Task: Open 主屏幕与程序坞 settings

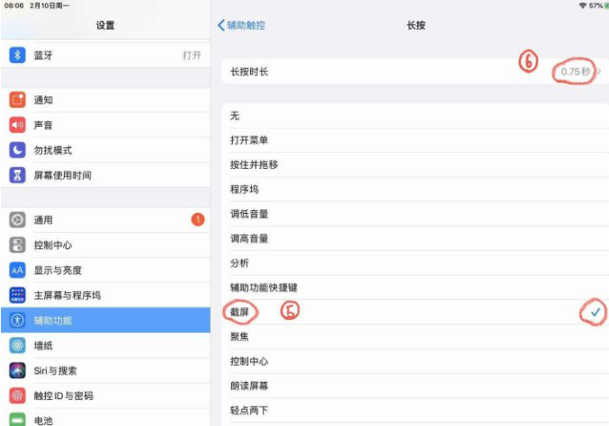Action: [105, 296]
